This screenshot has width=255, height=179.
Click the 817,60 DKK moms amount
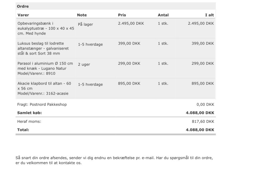pyautogui.click(x=203, y=122)
